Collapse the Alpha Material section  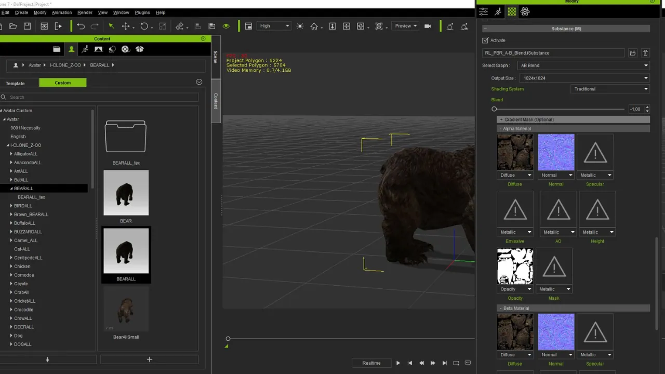pos(573,129)
